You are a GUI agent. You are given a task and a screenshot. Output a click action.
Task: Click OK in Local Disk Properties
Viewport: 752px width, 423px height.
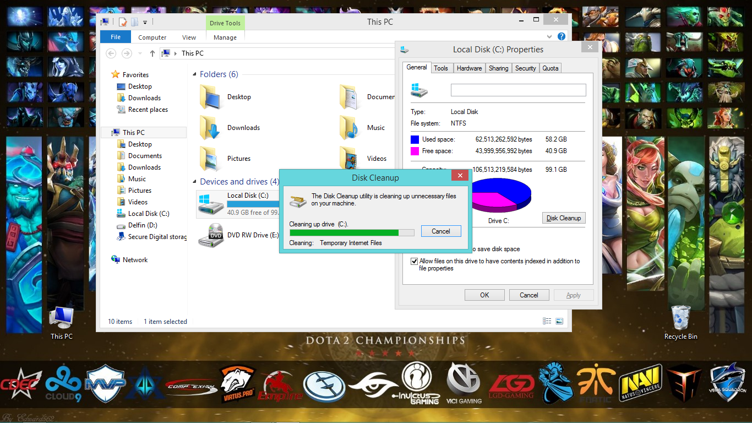tap(484, 295)
